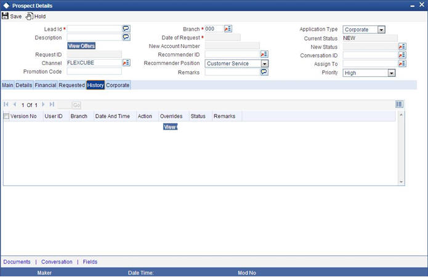This screenshot has width=428, height=277.
Task: Click the Assign To input field
Action: pyautogui.click(x=370, y=64)
